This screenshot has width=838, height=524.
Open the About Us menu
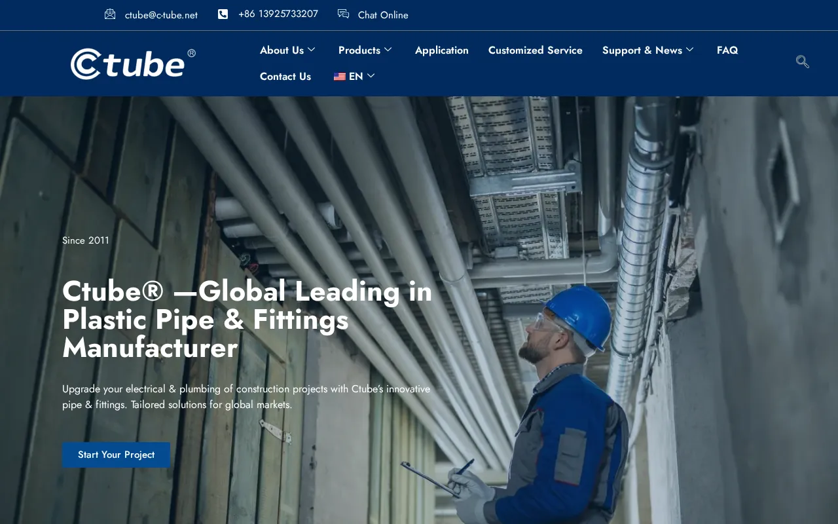click(x=282, y=50)
